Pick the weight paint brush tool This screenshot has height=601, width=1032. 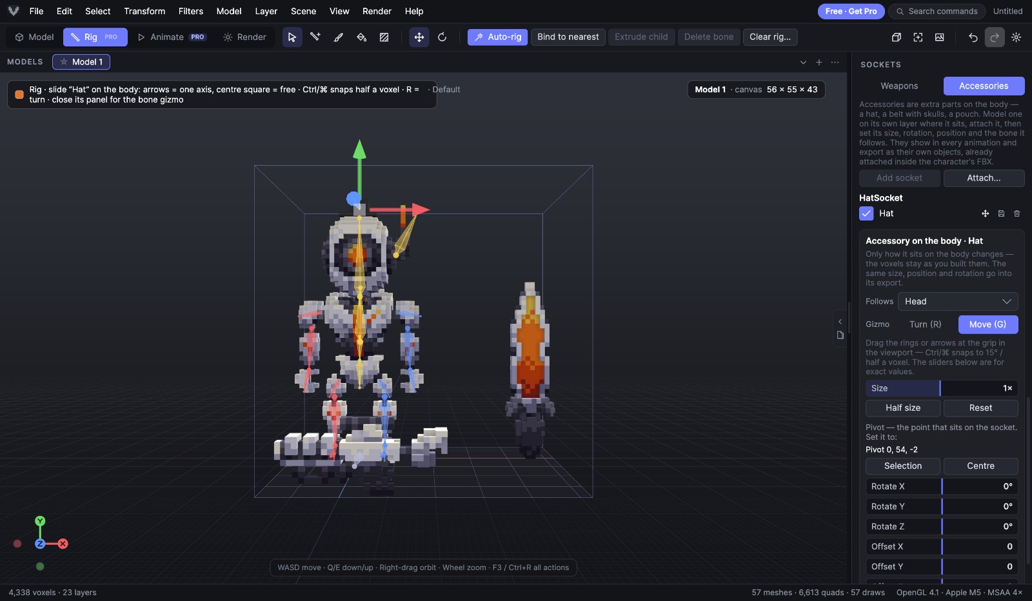pyautogui.click(x=339, y=37)
